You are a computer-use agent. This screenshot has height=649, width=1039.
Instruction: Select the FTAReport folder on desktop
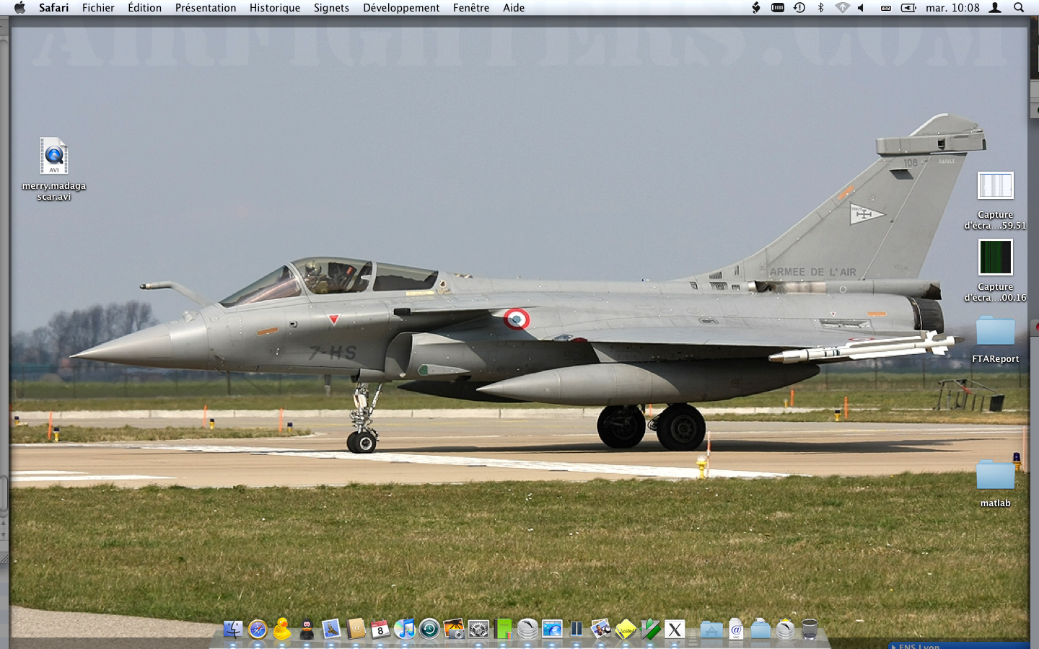[x=995, y=332]
